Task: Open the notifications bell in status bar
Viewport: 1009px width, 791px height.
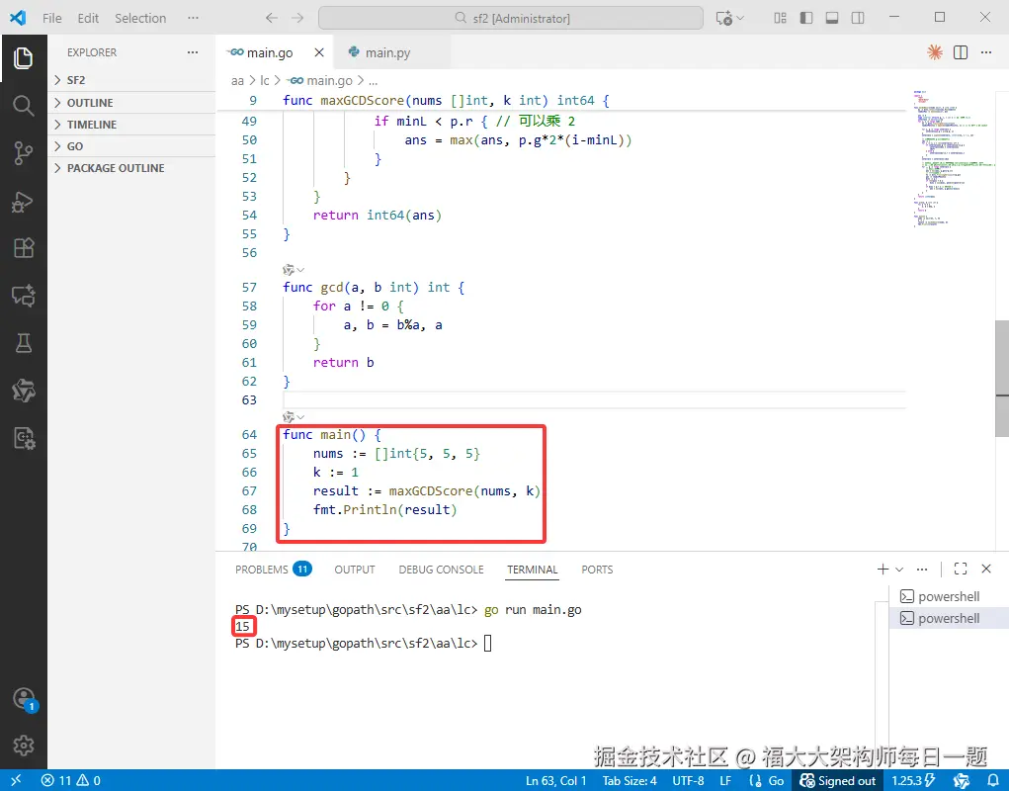Action: point(993,781)
